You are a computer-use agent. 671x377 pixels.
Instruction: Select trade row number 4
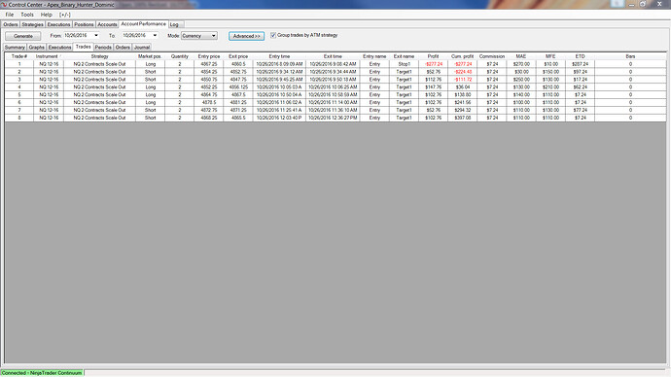[x=335, y=87]
